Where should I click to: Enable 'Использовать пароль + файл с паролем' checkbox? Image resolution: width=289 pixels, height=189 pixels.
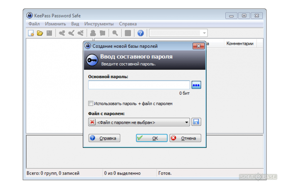[x=91, y=103]
